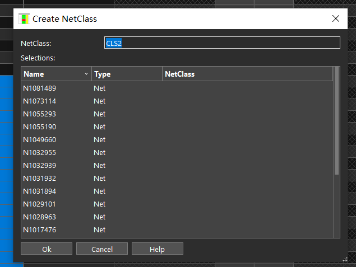Screen dimensions: 356x267
Task: Confirm with the Ok button
Action: tap(47, 249)
